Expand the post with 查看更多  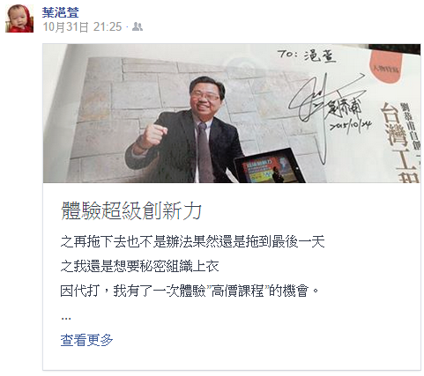pos(86,340)
